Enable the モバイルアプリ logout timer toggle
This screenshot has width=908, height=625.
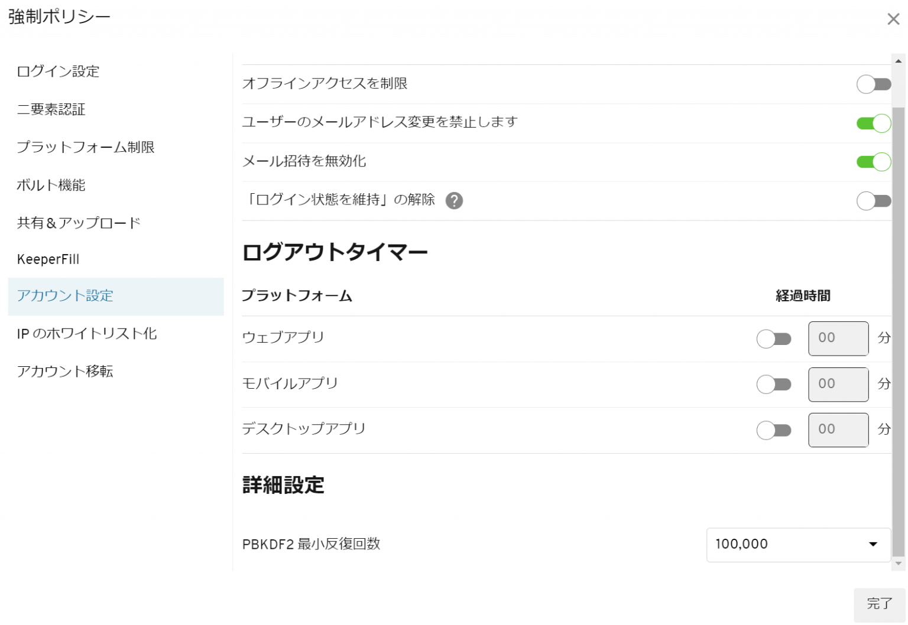click(774, 384)
